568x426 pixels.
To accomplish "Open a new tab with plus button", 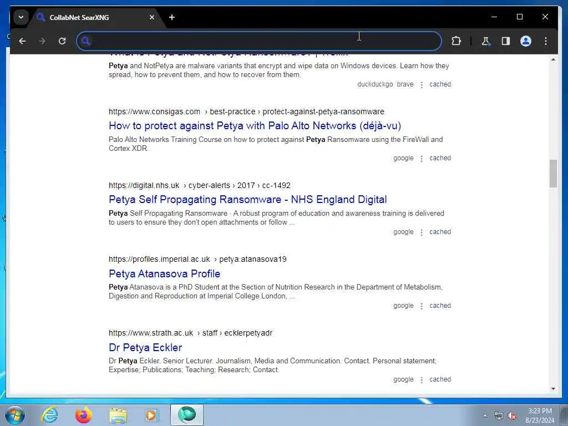I will (x=172, y=17).
